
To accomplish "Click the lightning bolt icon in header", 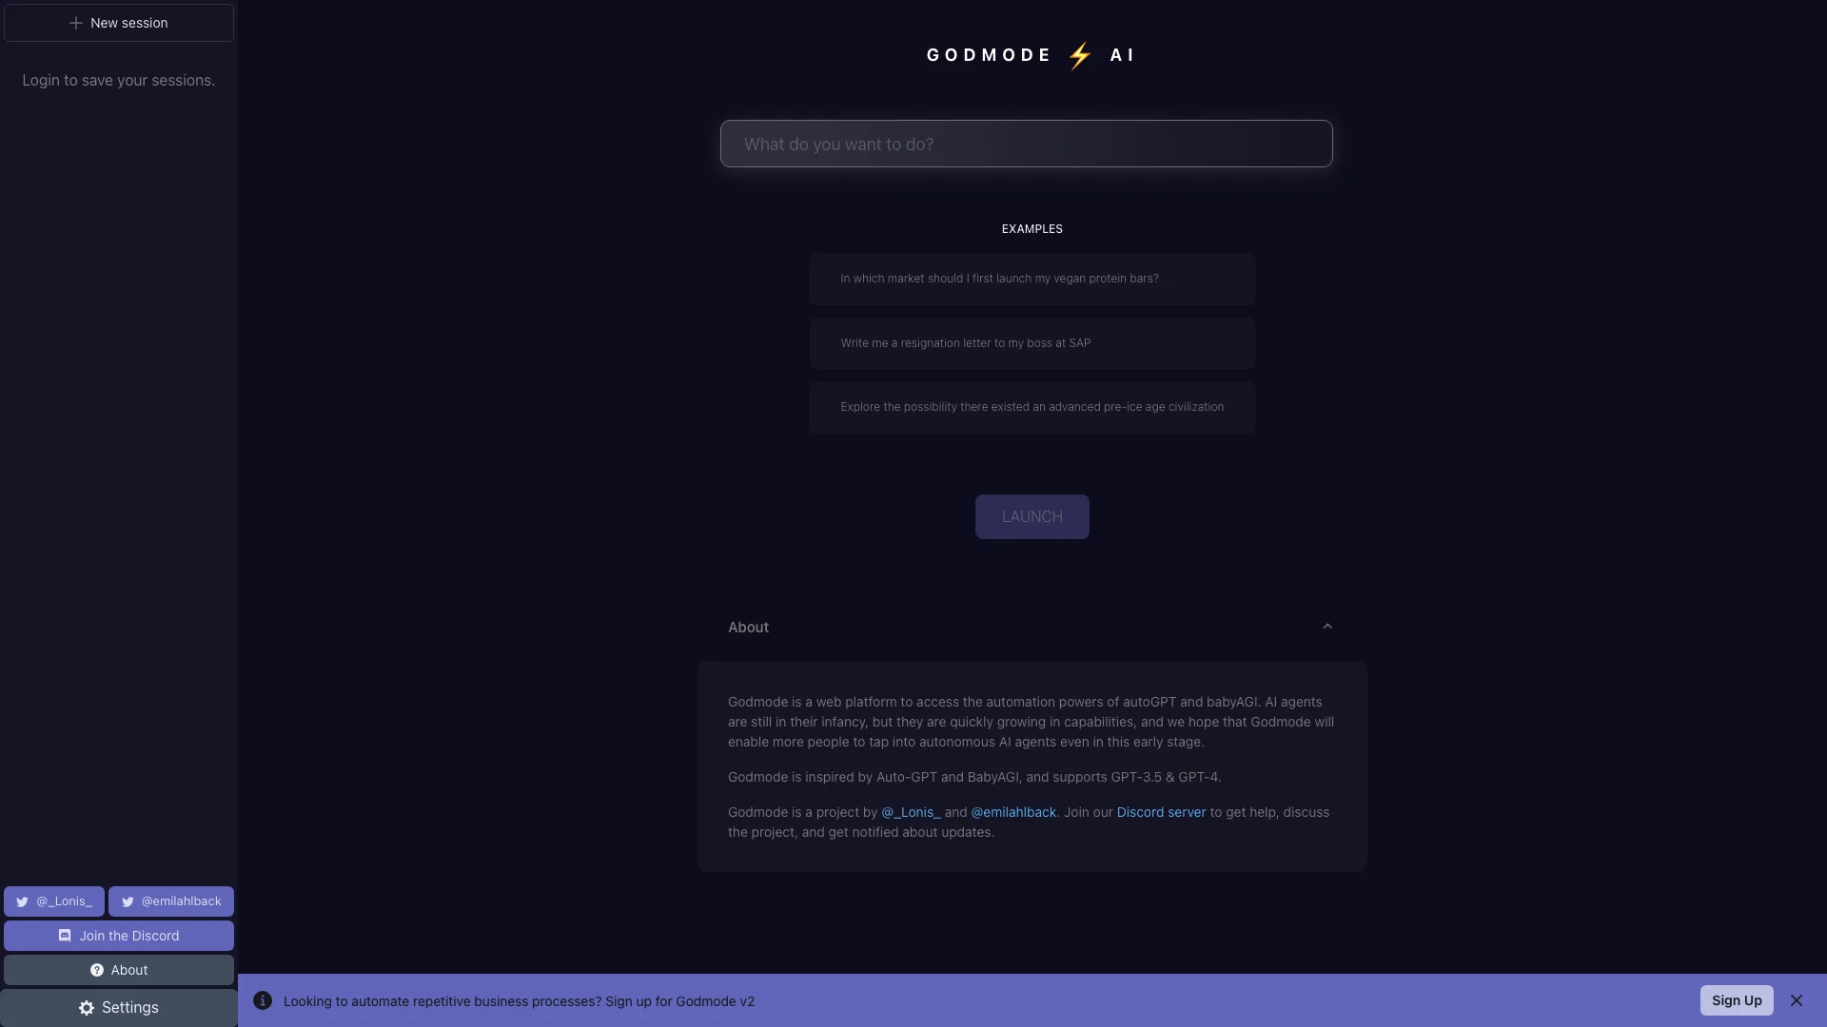I will pos(1075,54).
